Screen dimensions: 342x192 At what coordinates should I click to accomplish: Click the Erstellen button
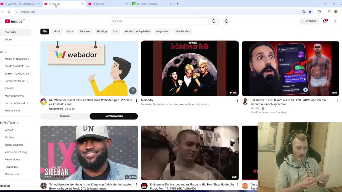click(x=309, y=21)
